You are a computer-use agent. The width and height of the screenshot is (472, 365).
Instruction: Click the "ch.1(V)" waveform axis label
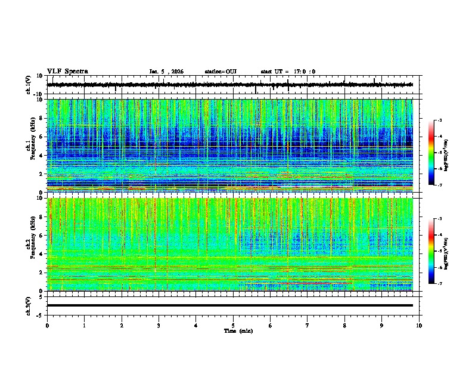[29, 85]
